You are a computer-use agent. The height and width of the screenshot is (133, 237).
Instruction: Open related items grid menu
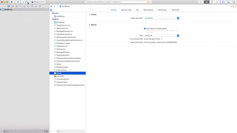point(51,7)
